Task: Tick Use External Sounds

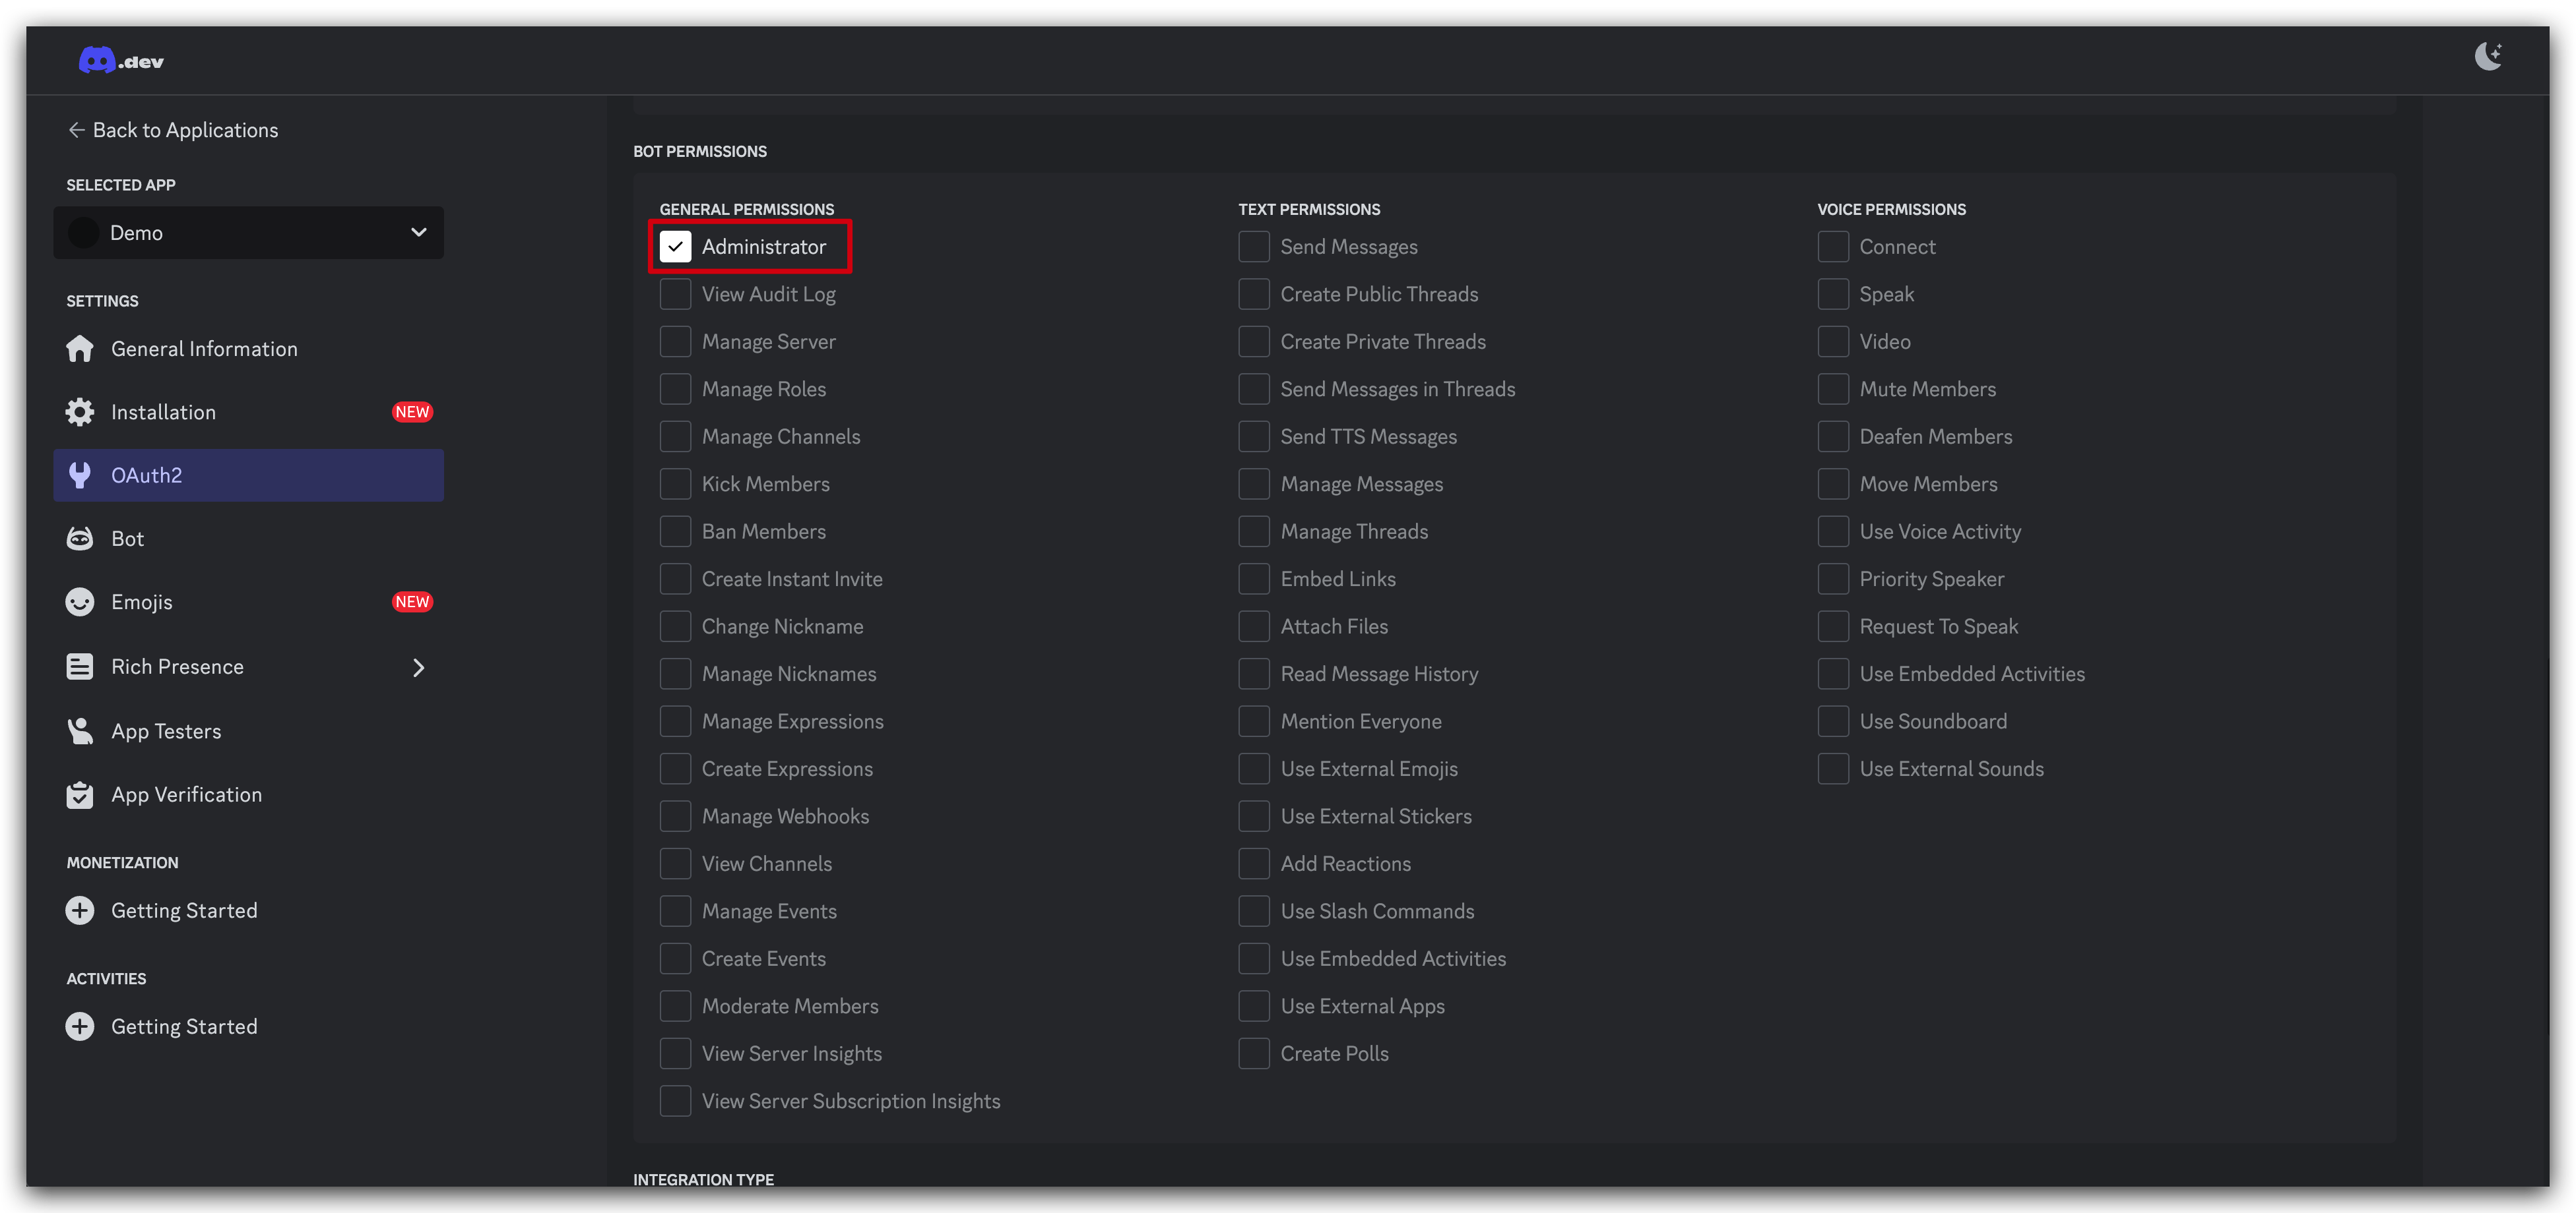Action: (1833, 769)
